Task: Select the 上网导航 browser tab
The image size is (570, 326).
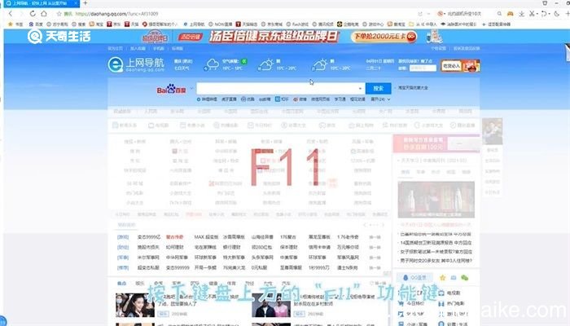Action: (40, 3)
